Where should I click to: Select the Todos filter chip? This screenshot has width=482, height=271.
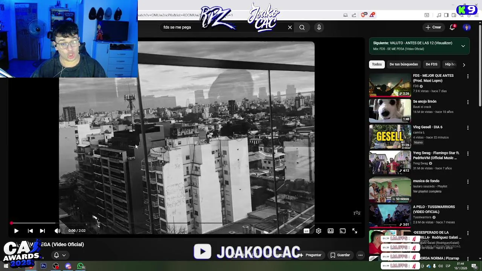pyautogui.click(x=377, y=64)
